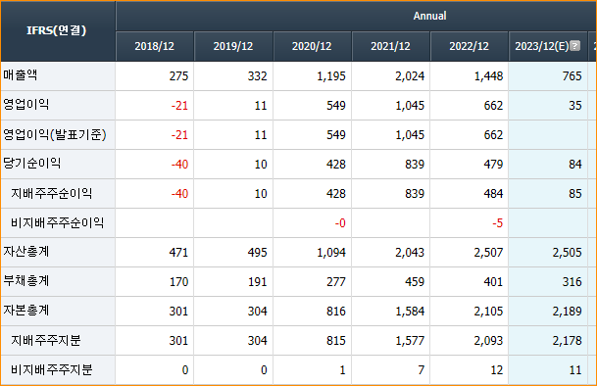
Task: Click 매출액 value 1,448
Action: (x=488, y=76)
